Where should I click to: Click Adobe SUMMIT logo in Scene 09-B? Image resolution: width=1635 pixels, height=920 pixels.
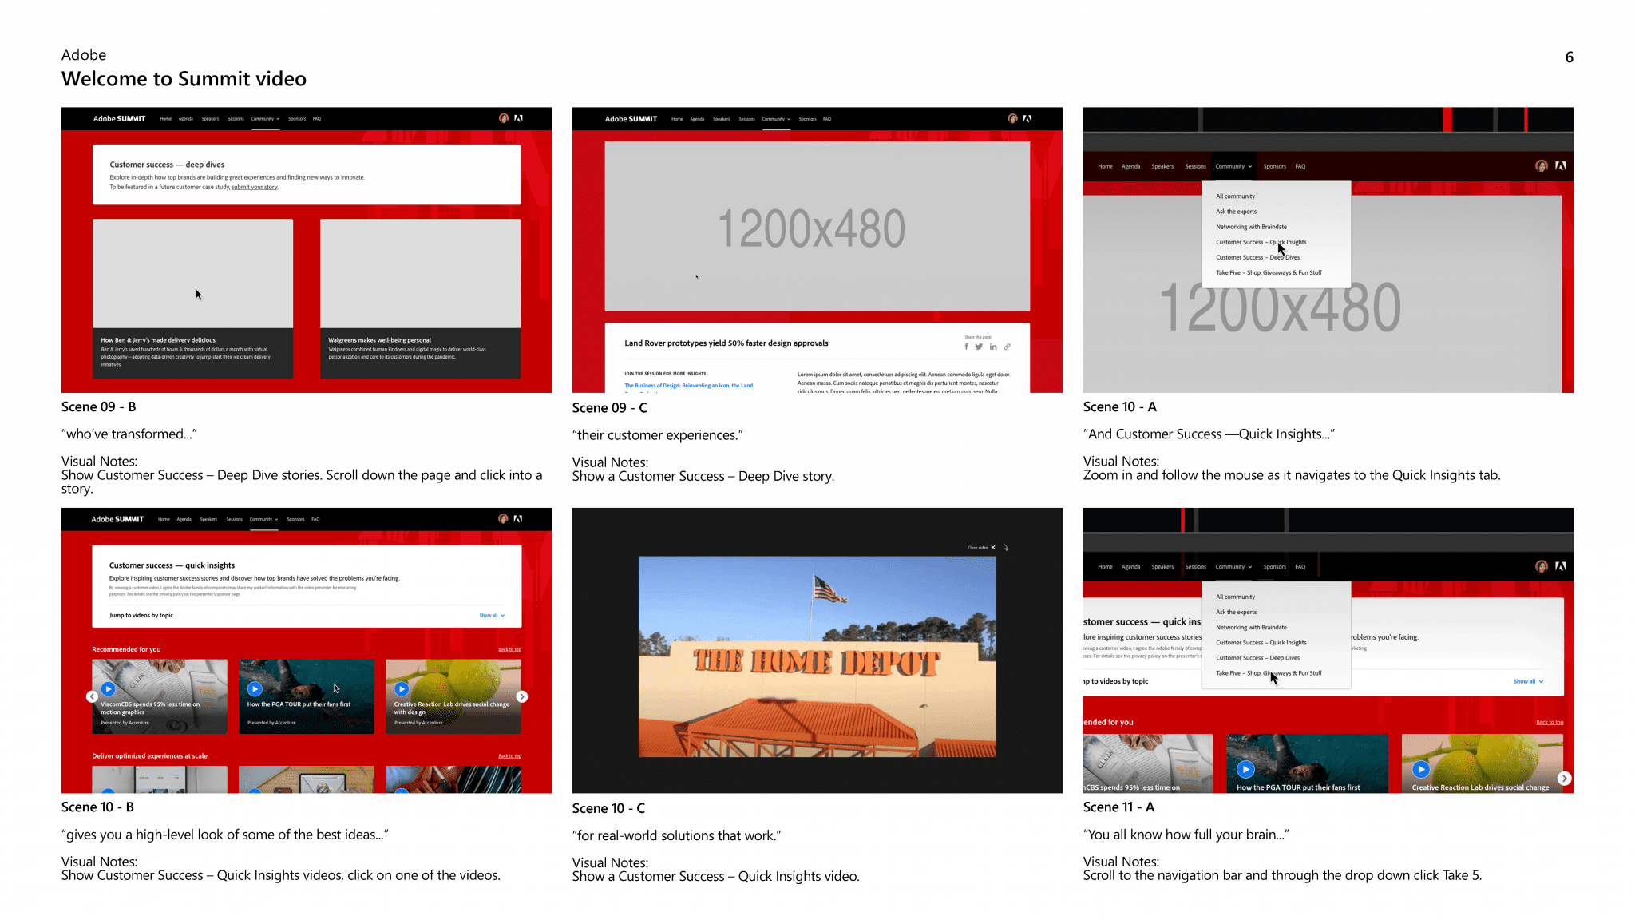[120, 118]
